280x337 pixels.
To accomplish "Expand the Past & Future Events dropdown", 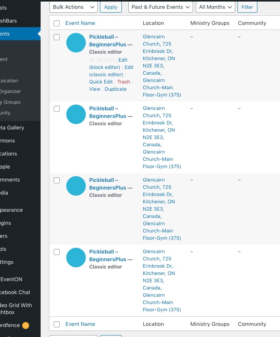I will [160, 7].
